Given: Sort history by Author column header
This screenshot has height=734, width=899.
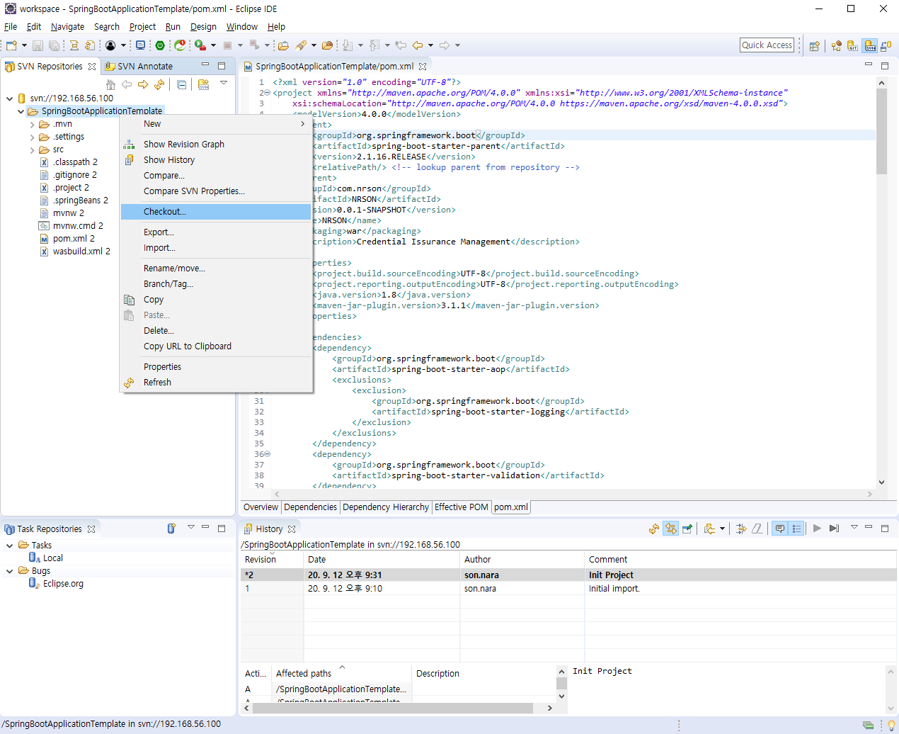Looking at the screenshot, I should pos(522,560).
